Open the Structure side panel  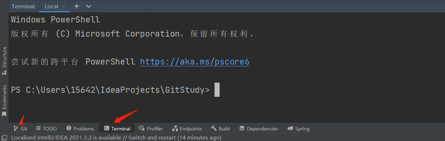4,61
